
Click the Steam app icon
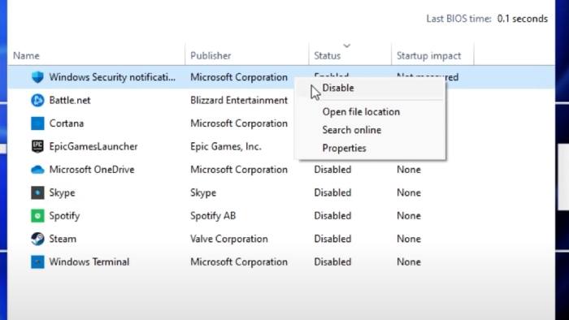[x=37, y=239]
